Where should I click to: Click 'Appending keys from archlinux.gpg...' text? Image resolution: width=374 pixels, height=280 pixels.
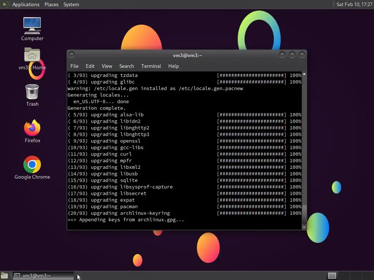tap(131, 220)
